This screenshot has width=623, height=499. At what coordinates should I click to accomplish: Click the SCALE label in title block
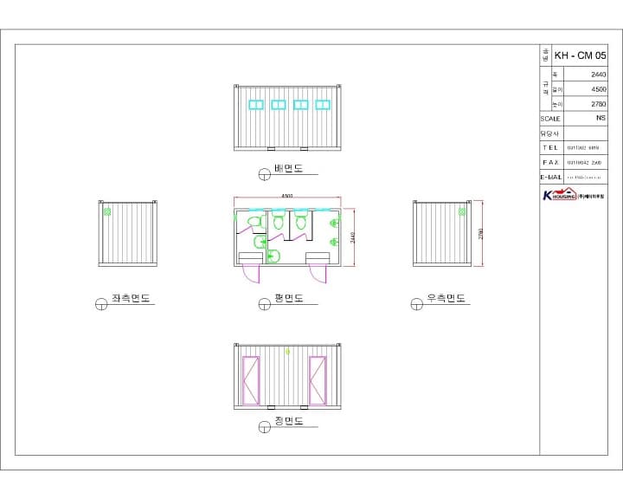550,119
